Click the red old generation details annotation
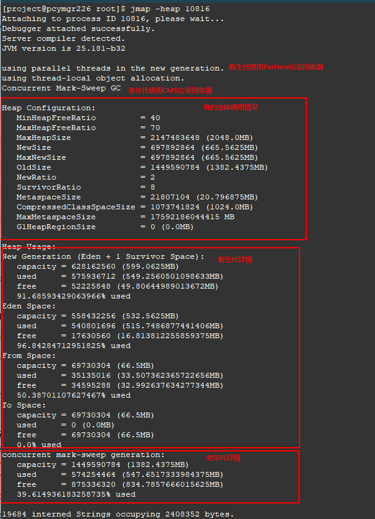 click(x=223, y=458)
